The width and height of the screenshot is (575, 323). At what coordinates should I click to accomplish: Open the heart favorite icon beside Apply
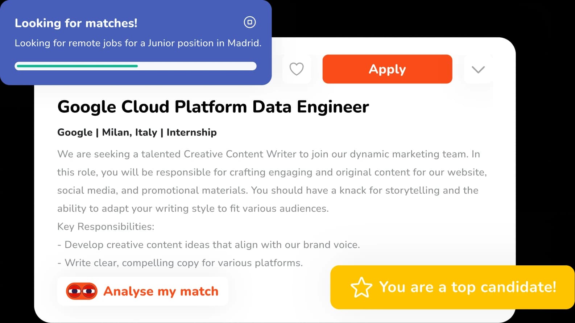(297, 69)
